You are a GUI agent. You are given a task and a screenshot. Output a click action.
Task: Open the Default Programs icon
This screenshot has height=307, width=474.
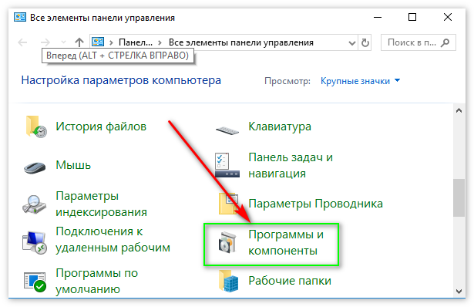tap(35, 282)
